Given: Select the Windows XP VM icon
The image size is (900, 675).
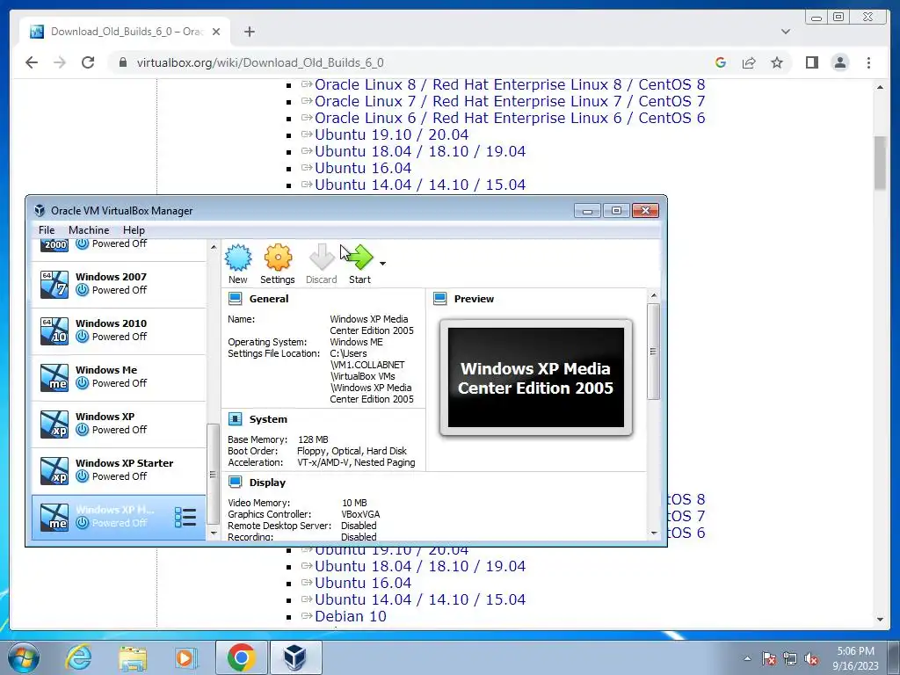Looking at the screenshot, I should click(54, 424).
